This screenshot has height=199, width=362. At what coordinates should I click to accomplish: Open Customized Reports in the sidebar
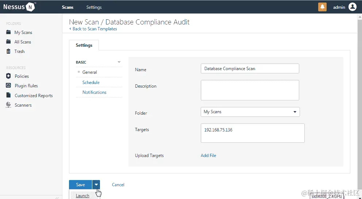pyautogui.click(x=34, y=95)
